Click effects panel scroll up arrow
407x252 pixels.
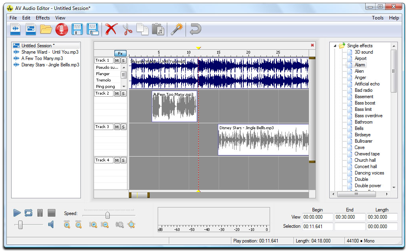pos(394,46)
